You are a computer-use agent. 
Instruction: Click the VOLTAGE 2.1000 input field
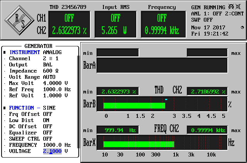point(52,151)
